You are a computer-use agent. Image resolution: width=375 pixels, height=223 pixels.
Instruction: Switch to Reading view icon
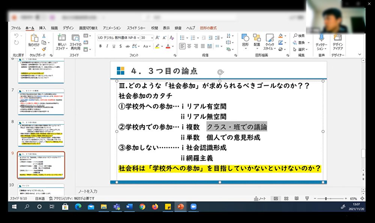[297, 198]
